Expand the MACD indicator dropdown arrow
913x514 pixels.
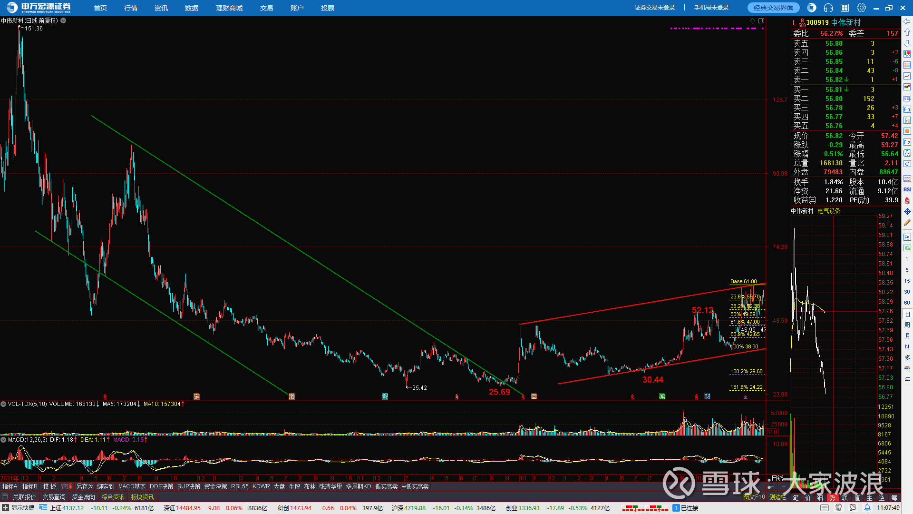3,440
